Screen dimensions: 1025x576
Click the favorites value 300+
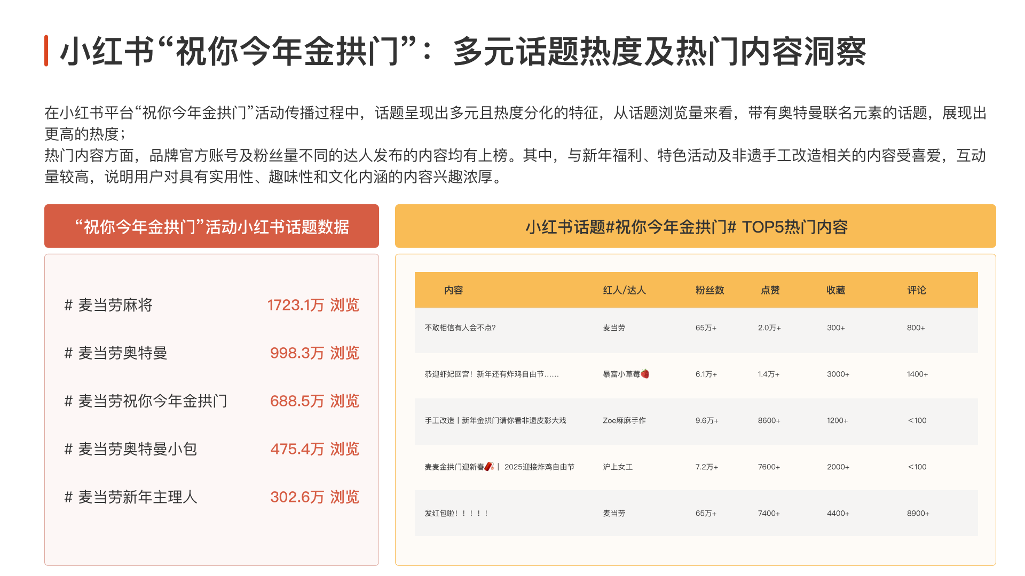pyautogui.click(x=836, y=327)
